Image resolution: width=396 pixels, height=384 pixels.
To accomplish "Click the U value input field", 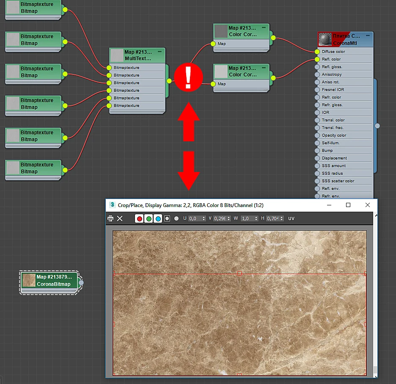I will pyautogui.click(x=195, y=218).
